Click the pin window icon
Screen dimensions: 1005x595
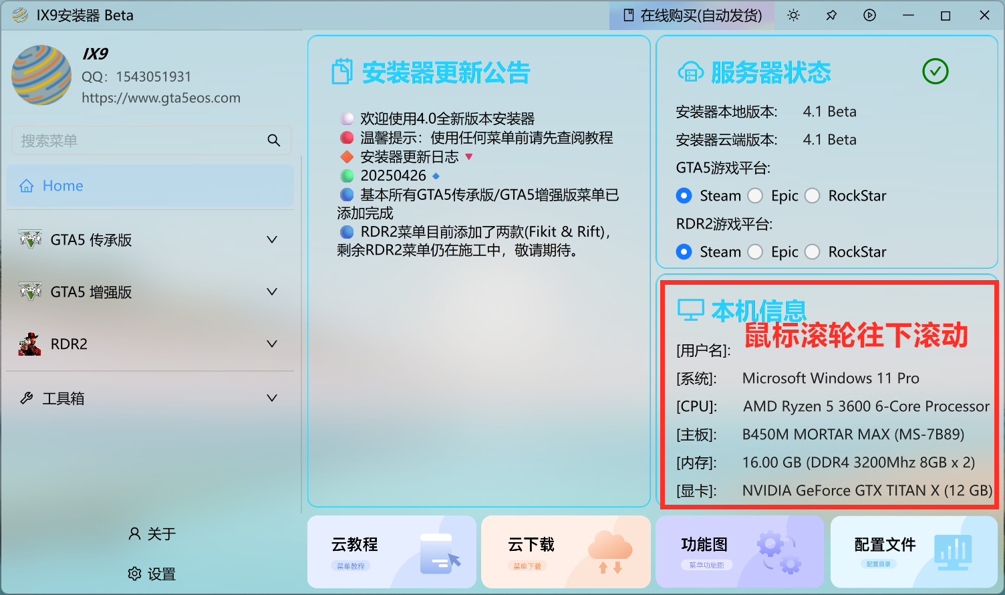[831, 15]
